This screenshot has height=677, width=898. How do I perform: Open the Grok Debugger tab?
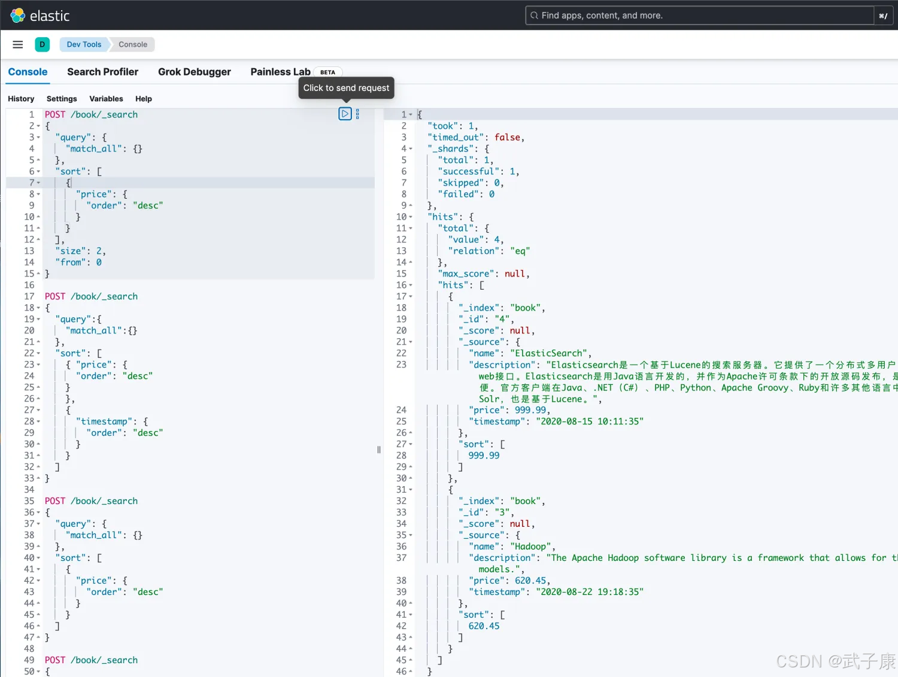(x=194, y=72)
